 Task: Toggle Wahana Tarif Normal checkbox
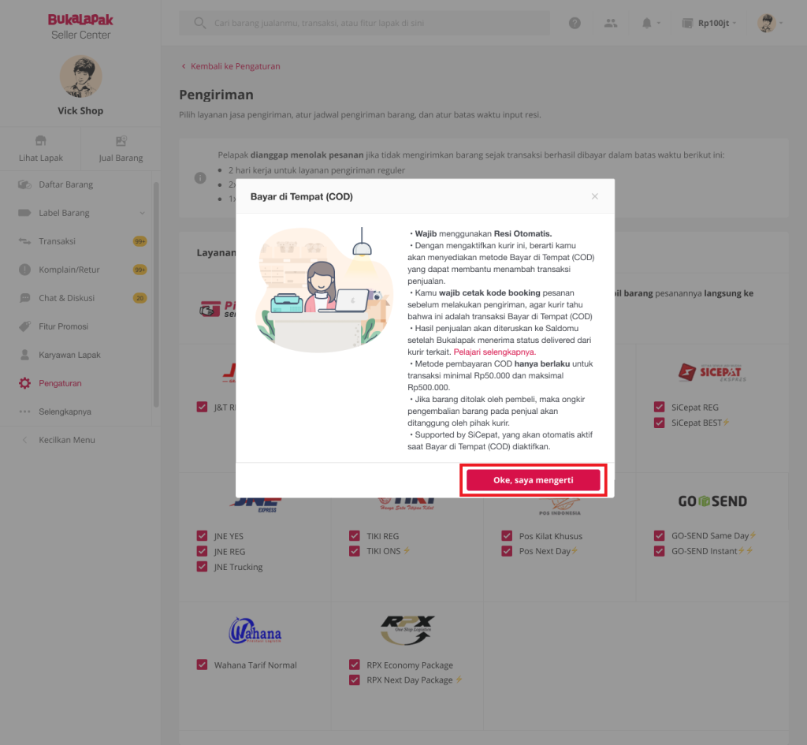[202, 665]
